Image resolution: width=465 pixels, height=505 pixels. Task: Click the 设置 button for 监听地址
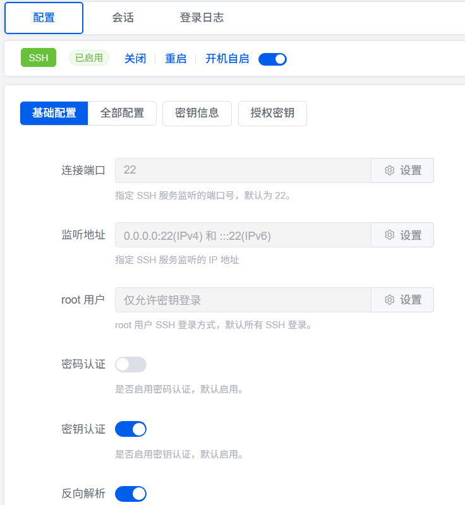[402, 235]
